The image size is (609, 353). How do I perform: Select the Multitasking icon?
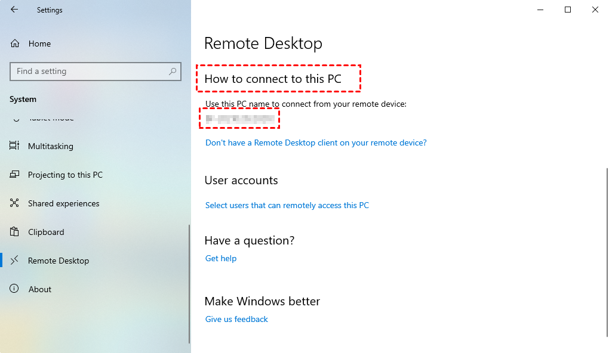coord(13,145)
